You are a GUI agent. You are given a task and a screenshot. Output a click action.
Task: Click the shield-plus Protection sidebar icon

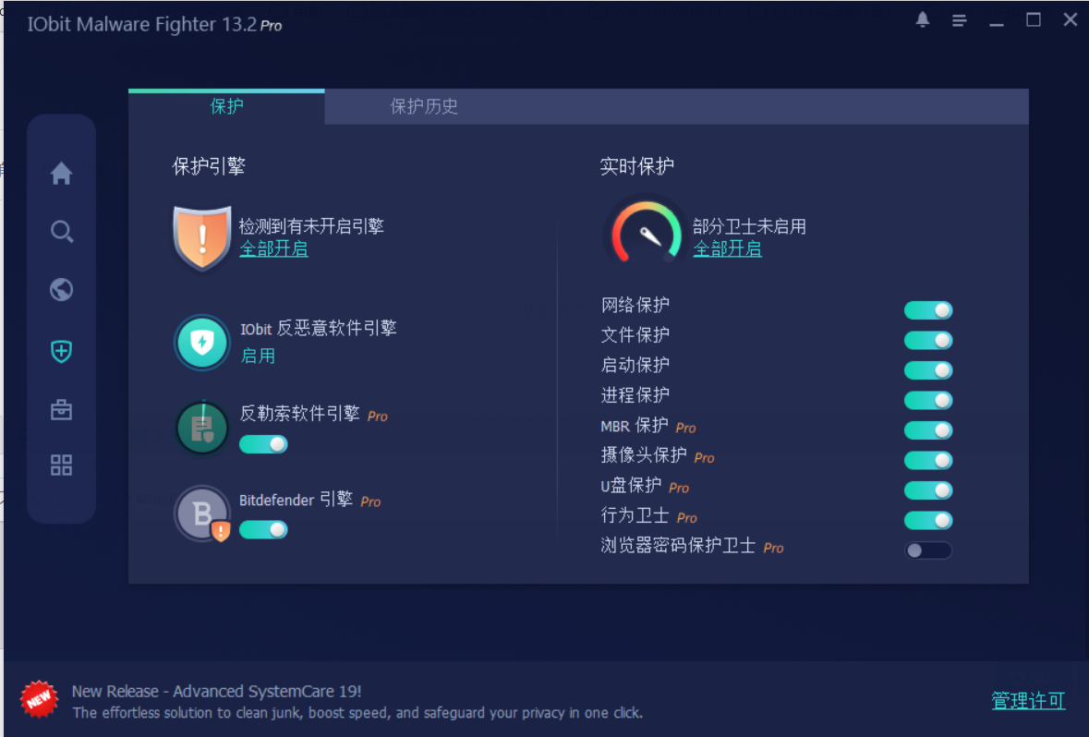pyautogui.click(x=61, y=351)
